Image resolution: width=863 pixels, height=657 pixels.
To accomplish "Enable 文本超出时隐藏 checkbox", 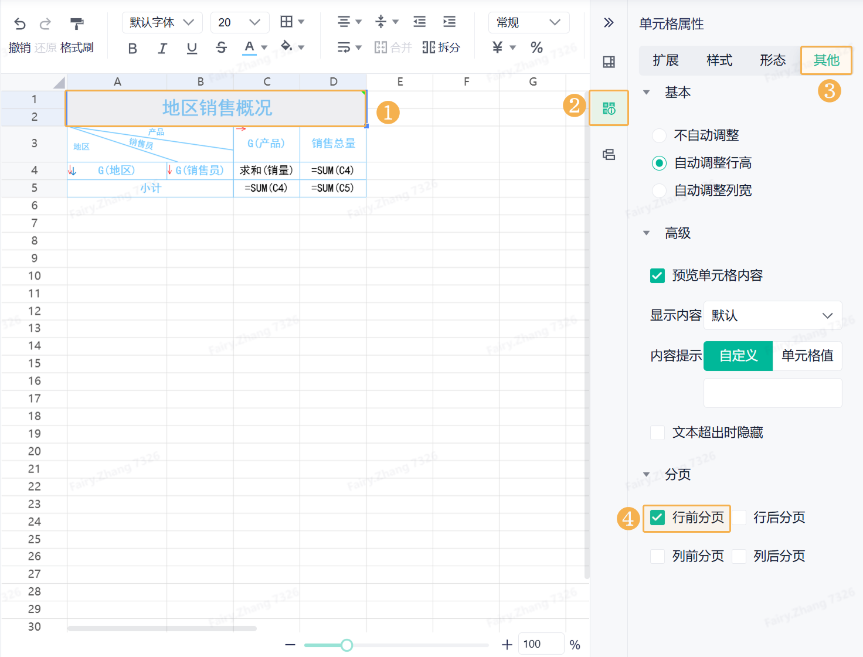I will (657, 433).
